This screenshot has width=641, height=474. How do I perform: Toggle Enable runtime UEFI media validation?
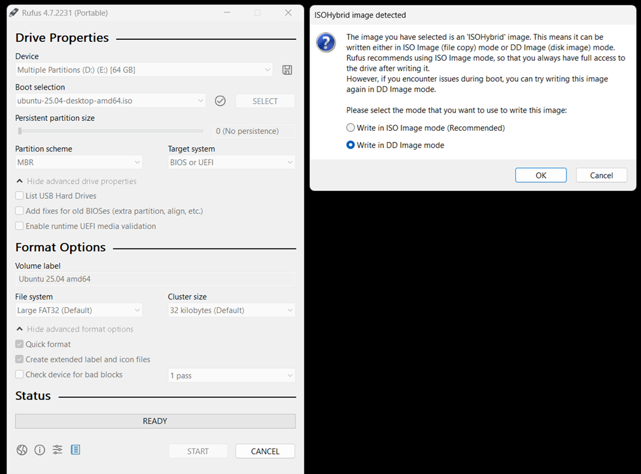click(x=20, y=226)
